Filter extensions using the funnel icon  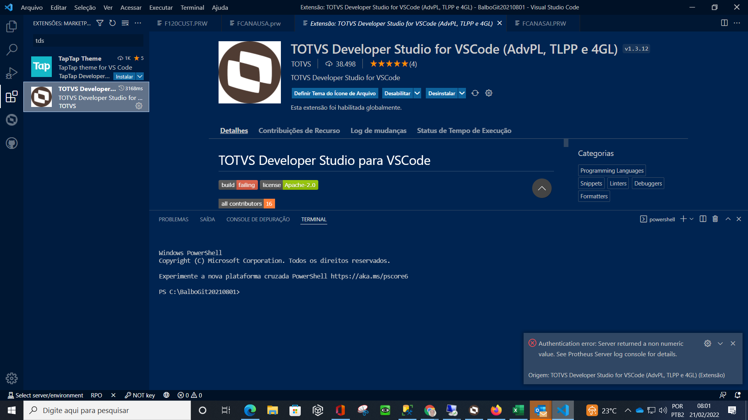[100, 23]
